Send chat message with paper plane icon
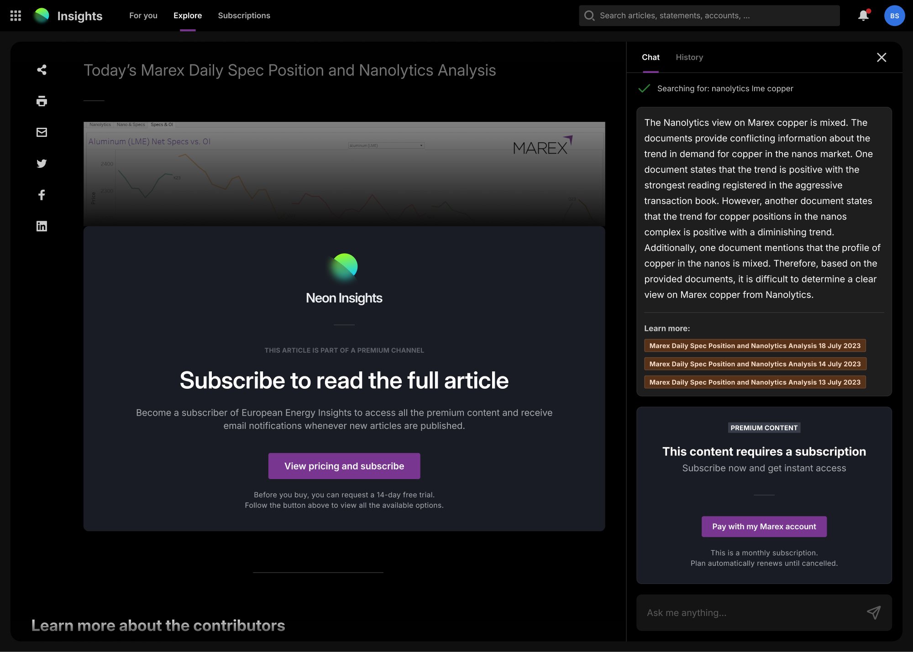 click(x=874, y=612)
